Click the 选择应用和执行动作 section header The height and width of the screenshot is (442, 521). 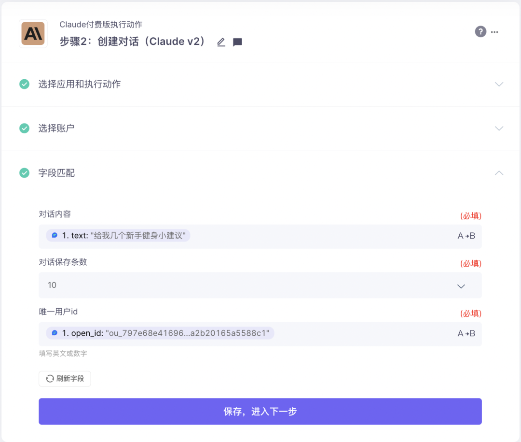coord(260,84)
